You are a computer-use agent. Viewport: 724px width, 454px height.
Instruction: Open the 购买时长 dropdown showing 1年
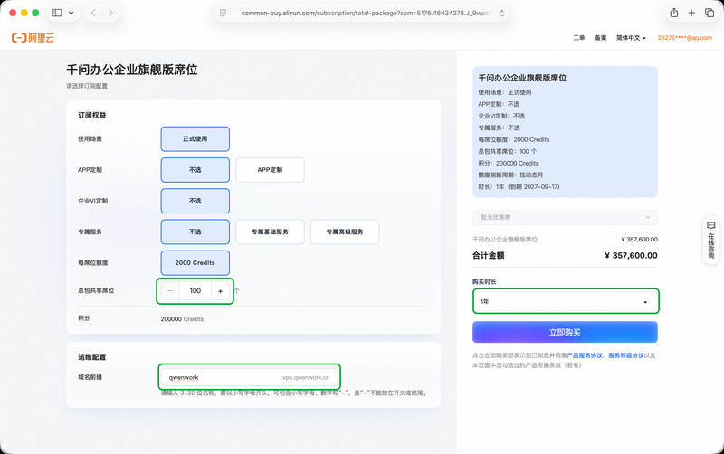[565, 302]
